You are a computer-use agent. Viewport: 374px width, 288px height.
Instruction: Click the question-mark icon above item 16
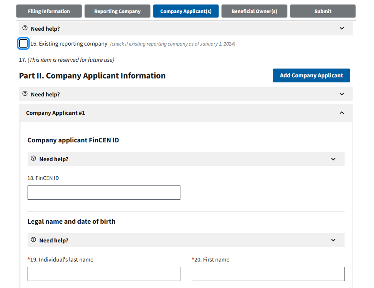tap(25, 28)
